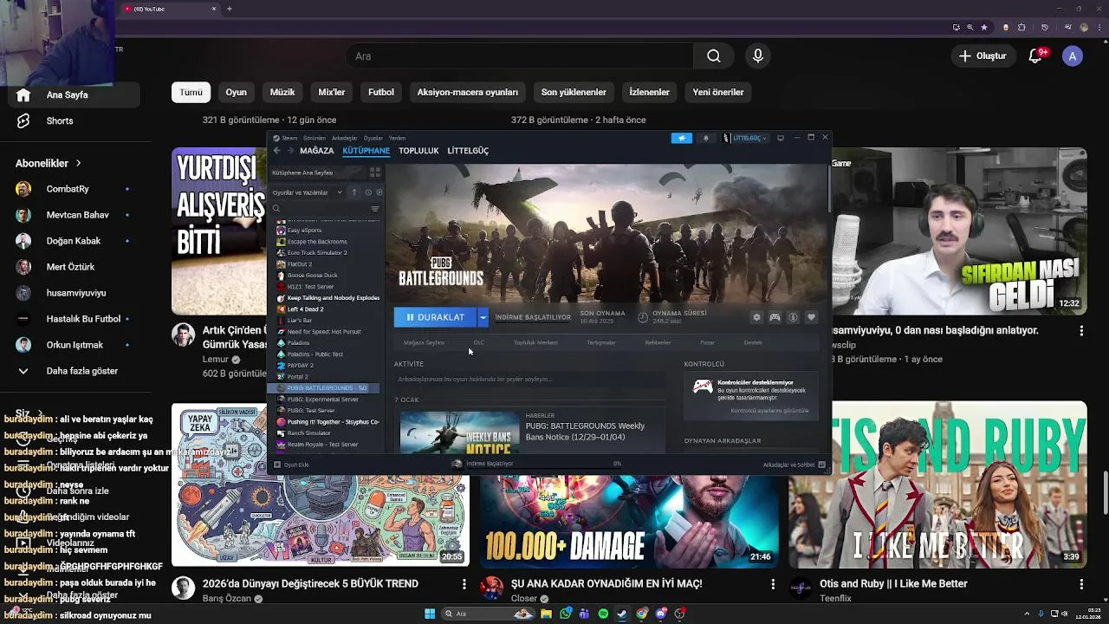The width and height of the screenshot is (1109, 624).
Task: Open YouTube notifications bell
Action: click(x=1035, y=56)
